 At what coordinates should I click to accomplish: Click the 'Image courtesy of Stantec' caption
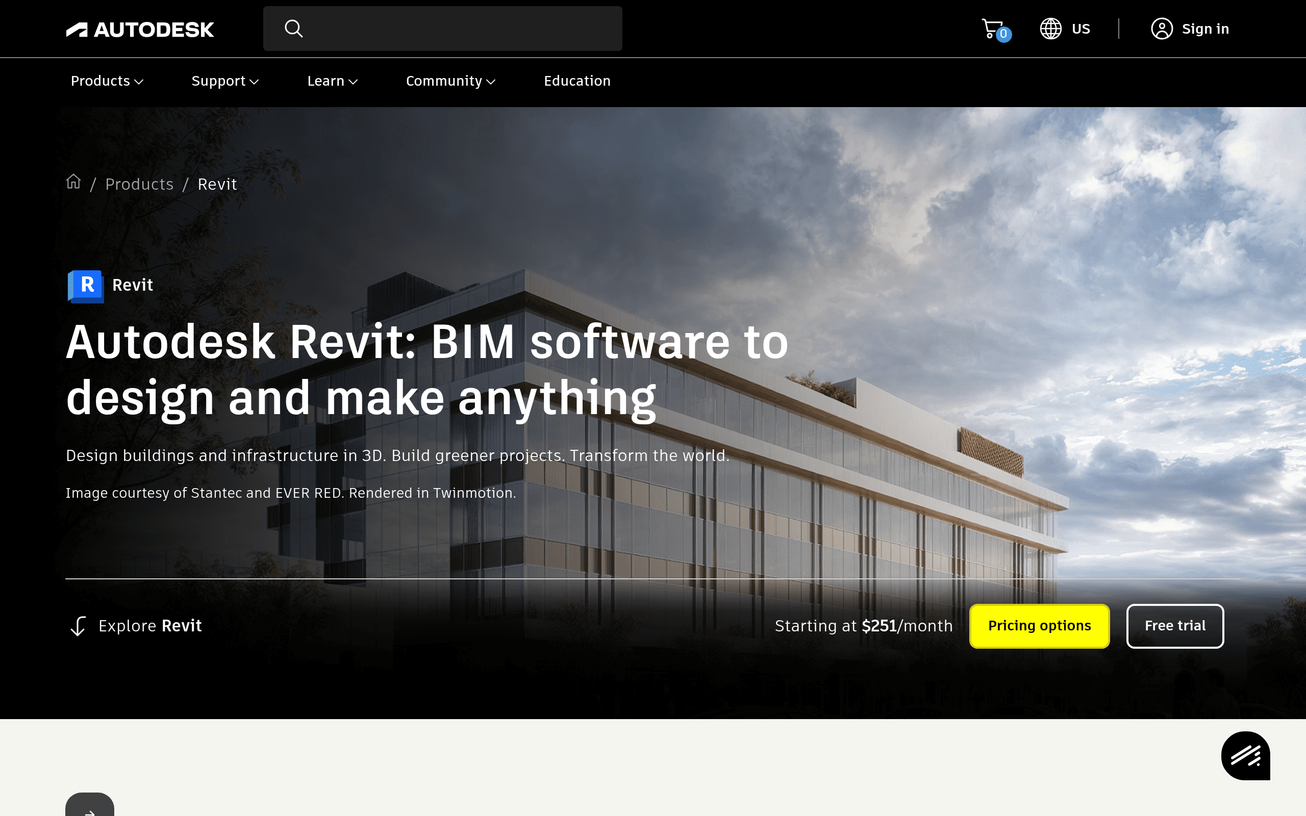pos(290,493)
